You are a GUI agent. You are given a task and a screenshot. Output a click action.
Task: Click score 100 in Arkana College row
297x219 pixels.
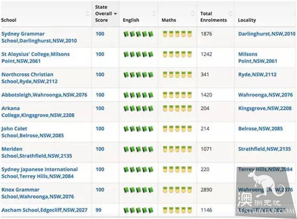pyautogui.click(x=100, y=108)
